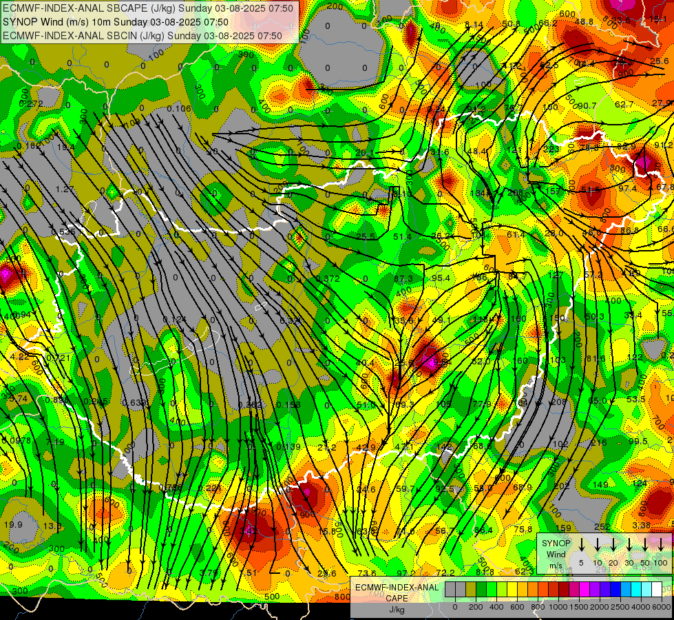This screenshot has width=674, height=620.
Task: Click the 1.27 value on the map
Action: 65,189
